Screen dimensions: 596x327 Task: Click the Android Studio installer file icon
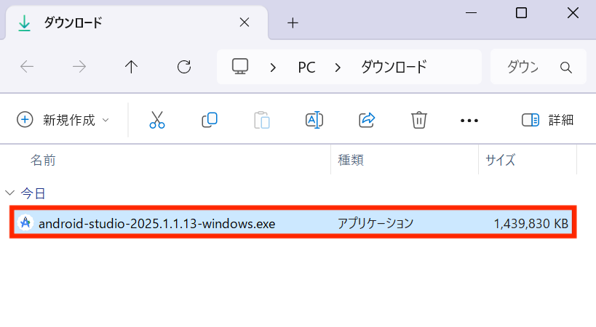click(25, 222)
